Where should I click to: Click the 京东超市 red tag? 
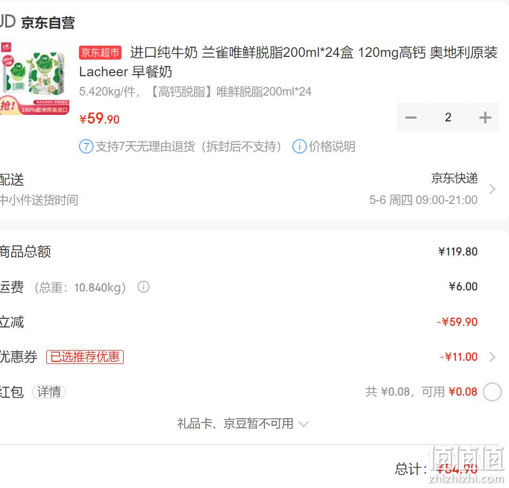100,53
